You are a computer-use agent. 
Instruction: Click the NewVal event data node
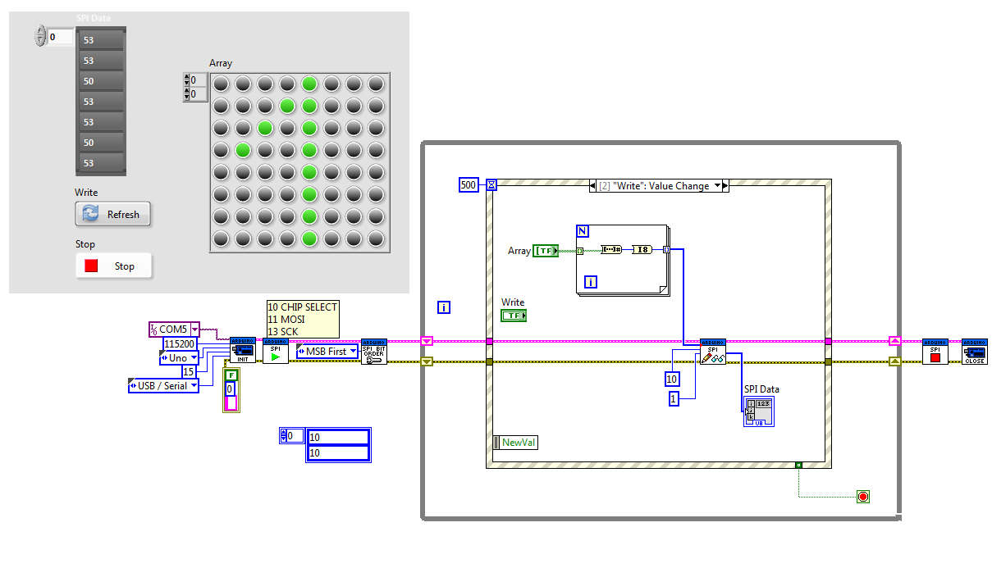[x=515, y=442]
